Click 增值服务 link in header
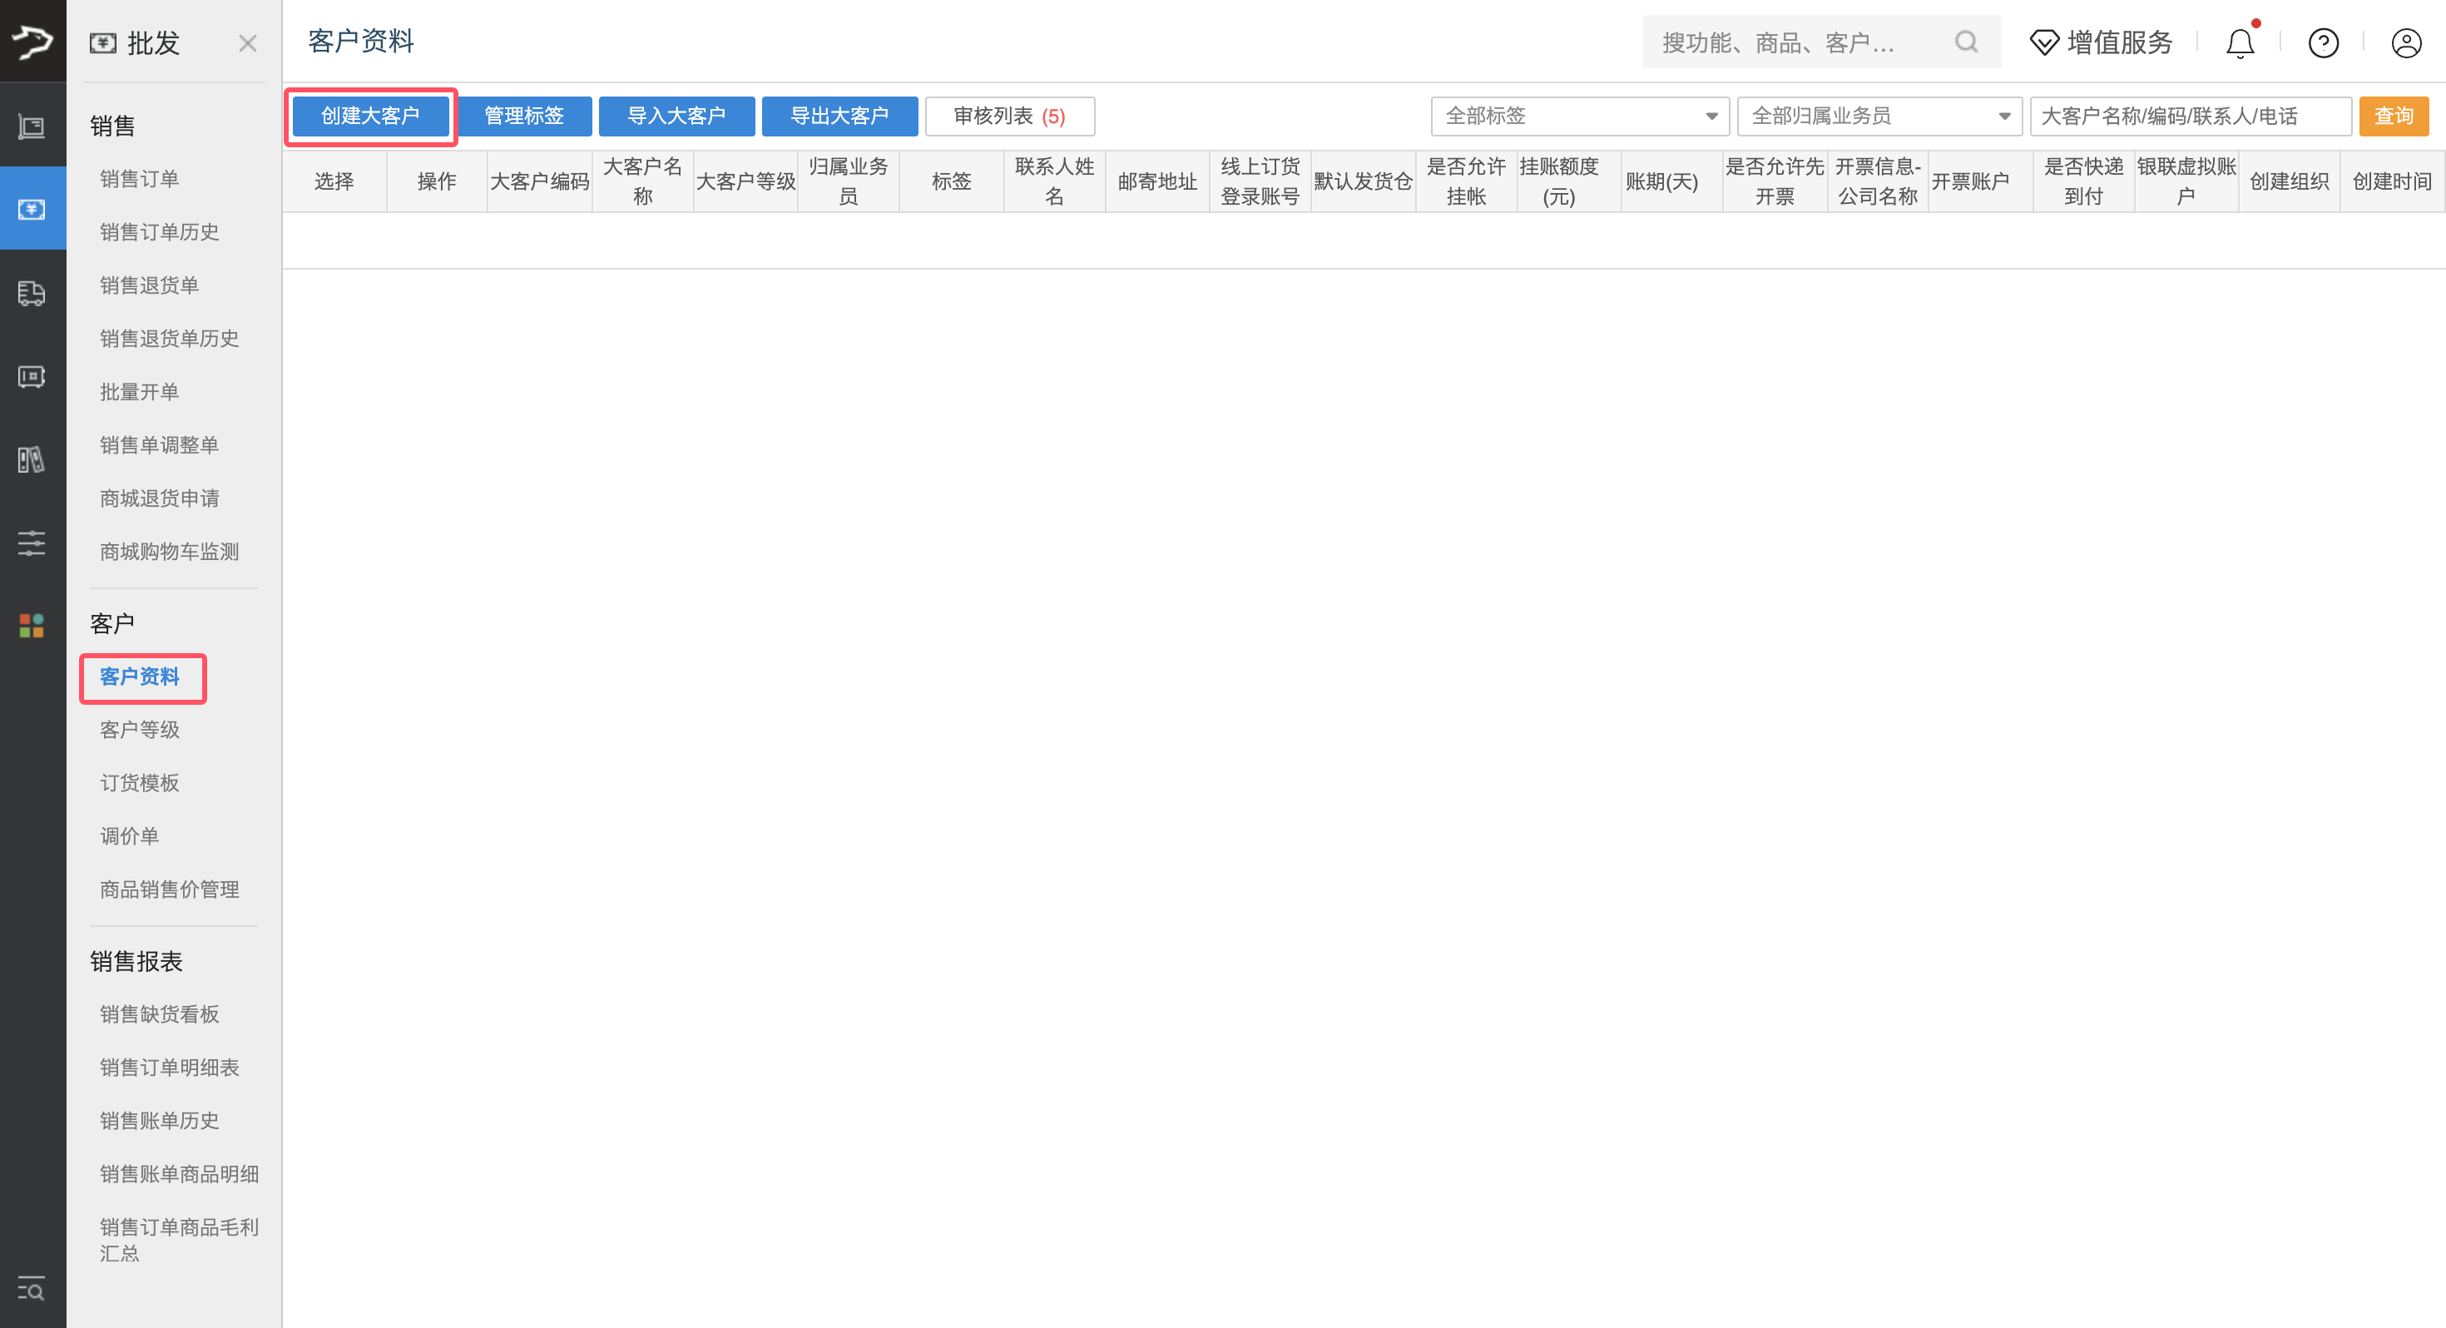2446x1328 pixels. click(2102, 42)
